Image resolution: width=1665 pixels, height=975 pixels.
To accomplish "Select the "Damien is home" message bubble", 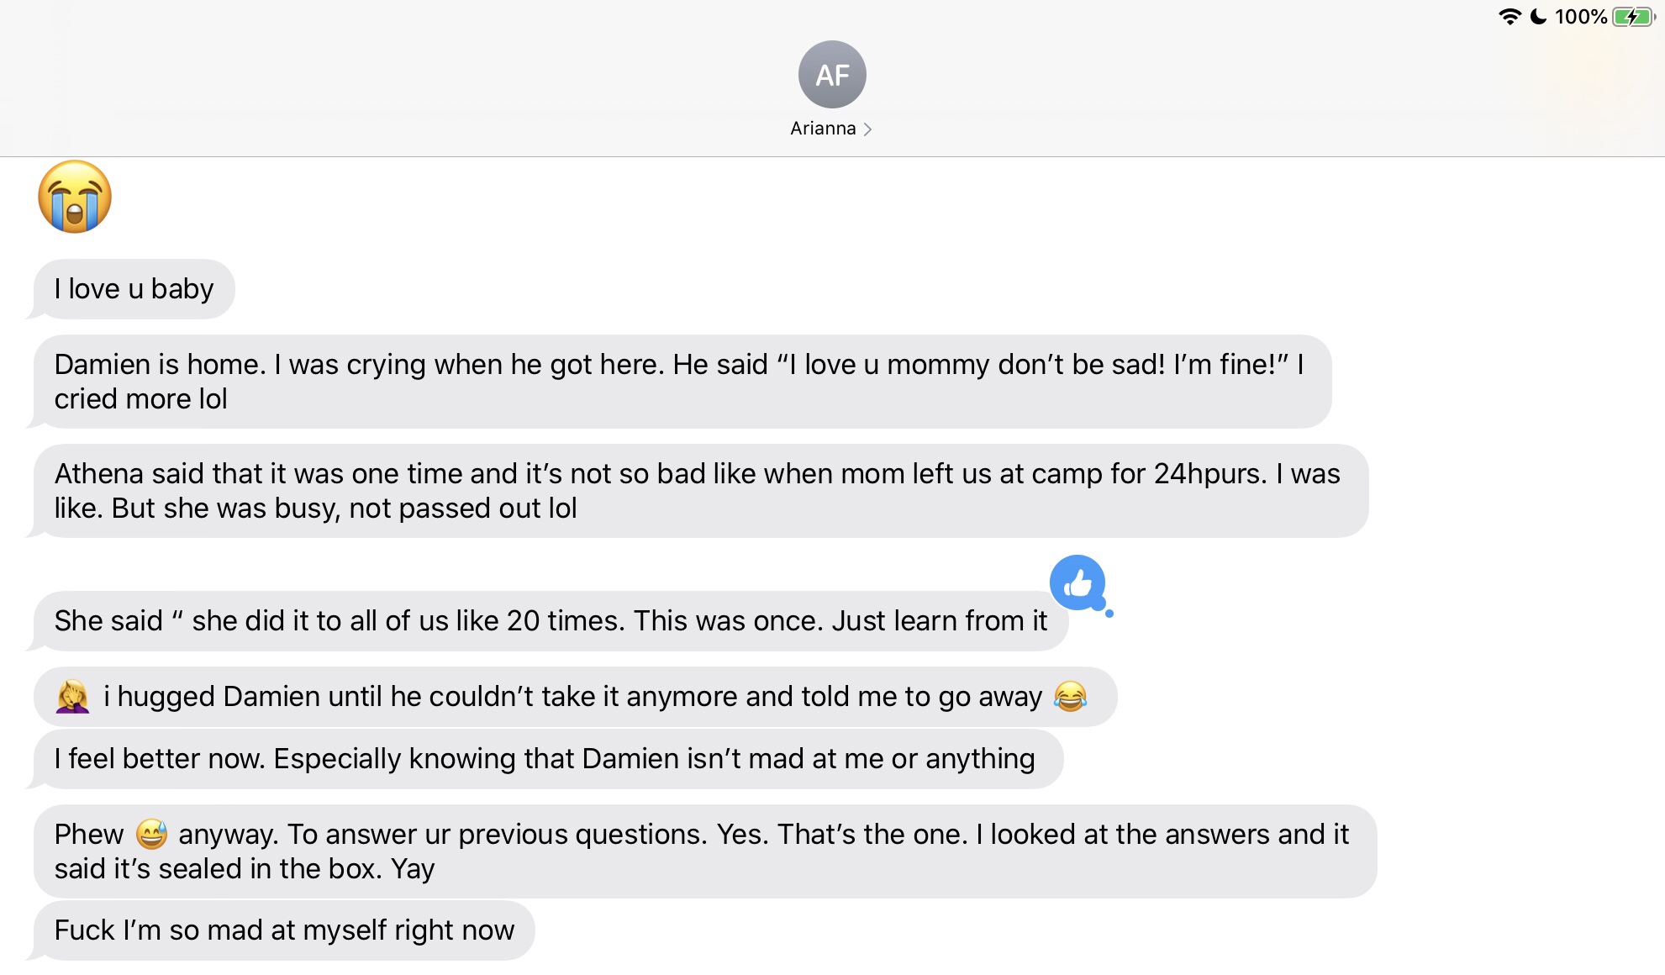I will pyautogui.click(x=682, y=382).
